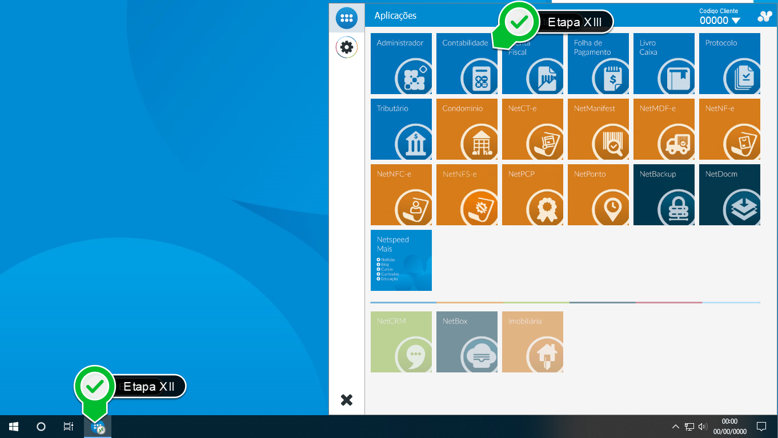Open the Action Center notifications icon
This screenshot has height=438, width=778.
[x=761, y=427]
